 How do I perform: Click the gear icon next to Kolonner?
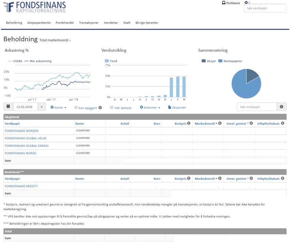[x=142, y=107]
